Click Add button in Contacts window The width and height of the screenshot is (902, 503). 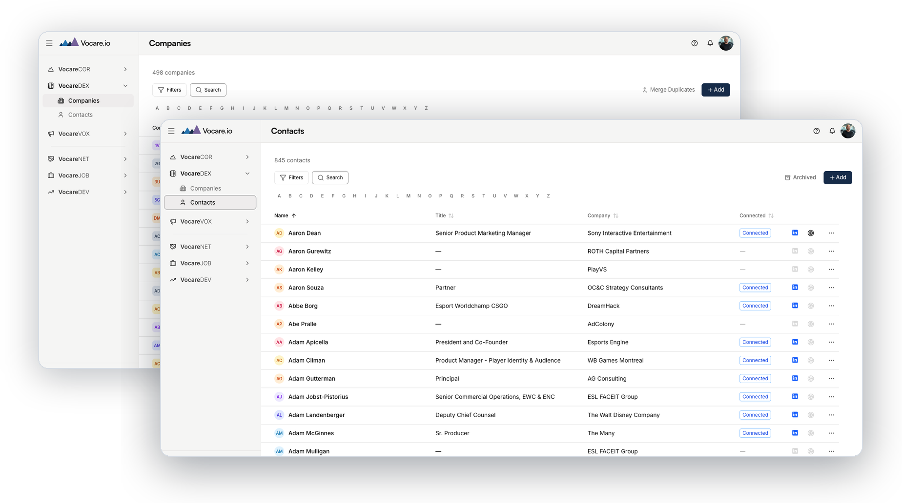pos(838,177)
